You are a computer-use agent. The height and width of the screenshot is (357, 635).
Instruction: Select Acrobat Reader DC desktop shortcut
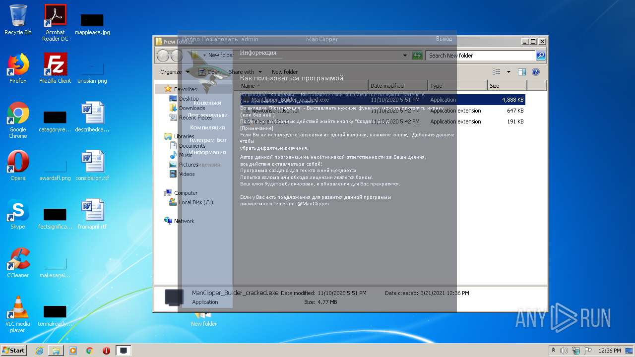[x=55, y=22]
